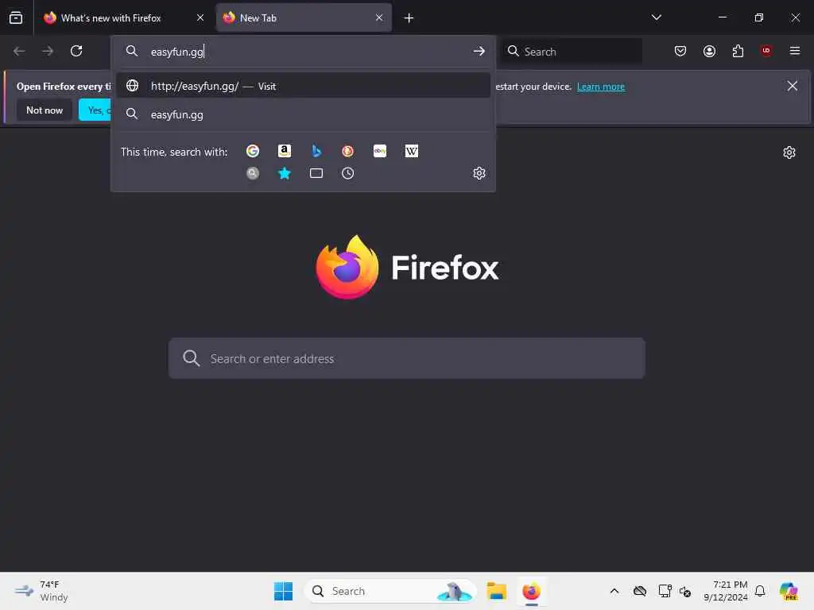
Task: Open the Firefox hamburger application menu
Action: tap(795, 51)
